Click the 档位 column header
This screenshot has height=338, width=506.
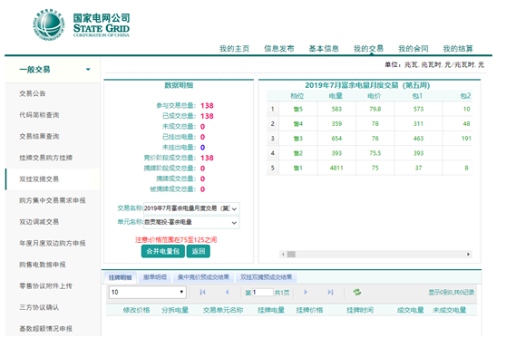click(x=297, y=96)
